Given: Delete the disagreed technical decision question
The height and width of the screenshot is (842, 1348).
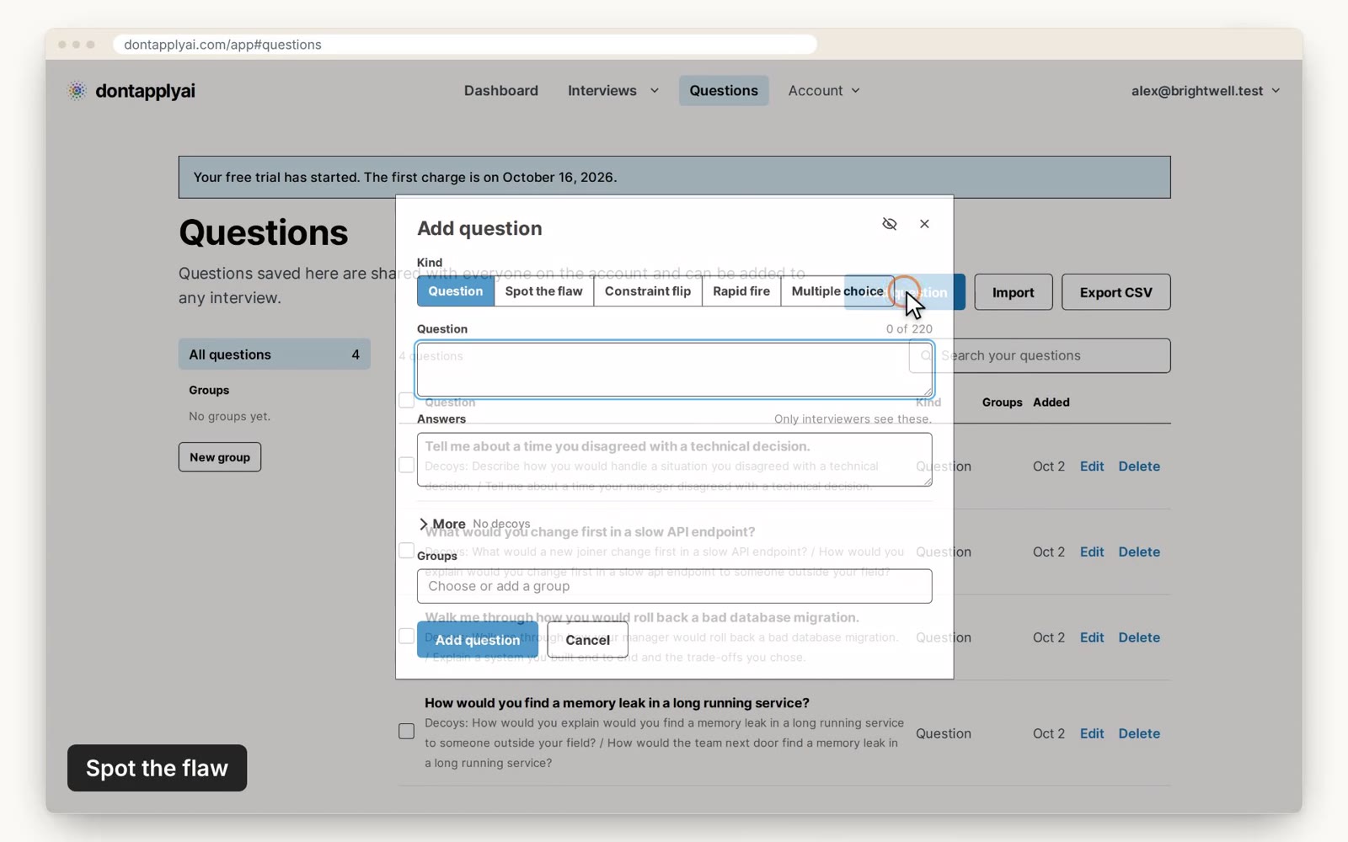Looking at the screenshot, I should 1139,466.
